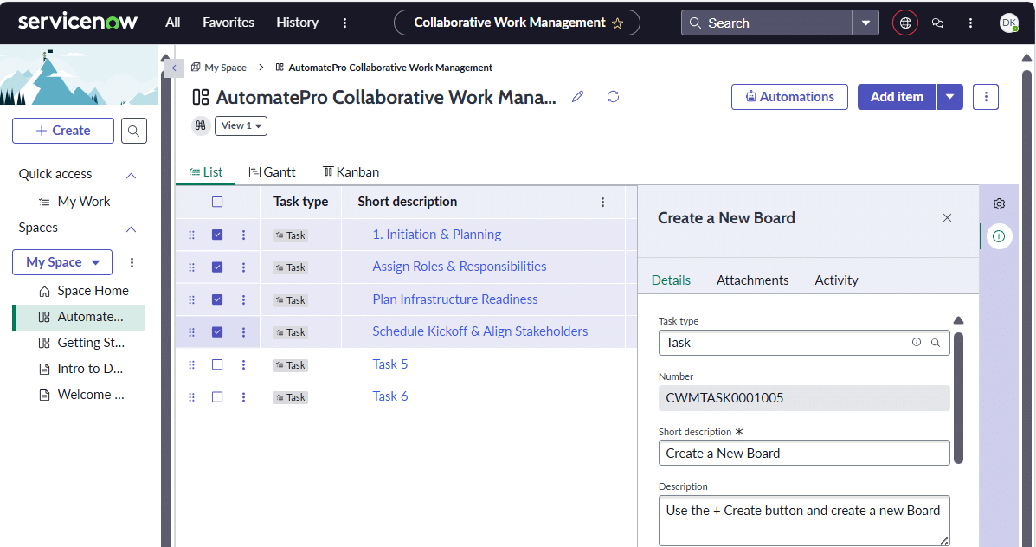Viewport: 1036px width, 547px height.
Task: Edit the workspace title with the pencil icon
Action: tap(577, 97)
